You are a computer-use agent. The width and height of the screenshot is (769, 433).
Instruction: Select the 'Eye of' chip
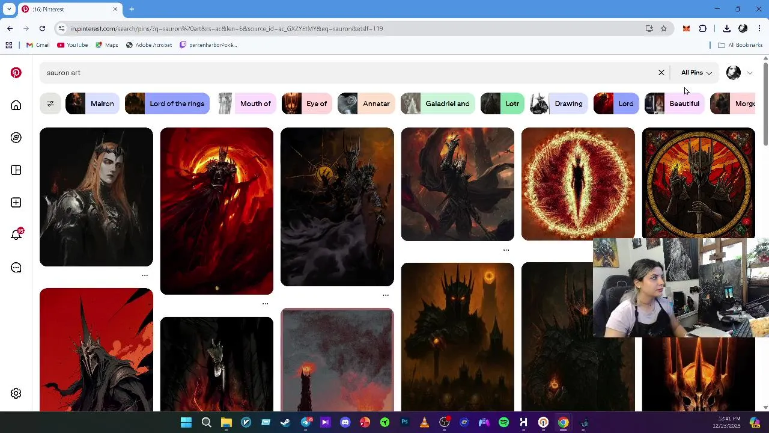click(306, 103)
